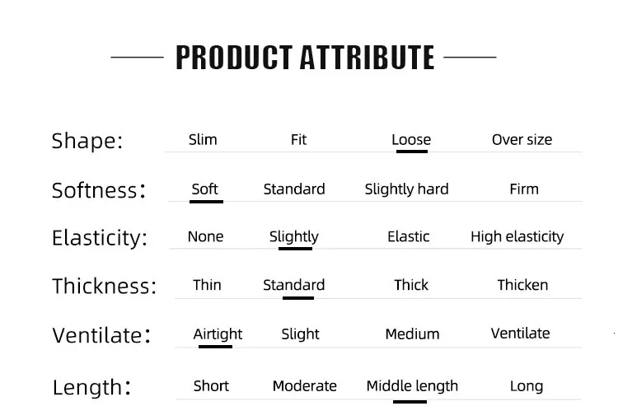Screen dimensions: 618x420
Task: Choose Medium in the Ventilate row
Action: tap(412, 334)
